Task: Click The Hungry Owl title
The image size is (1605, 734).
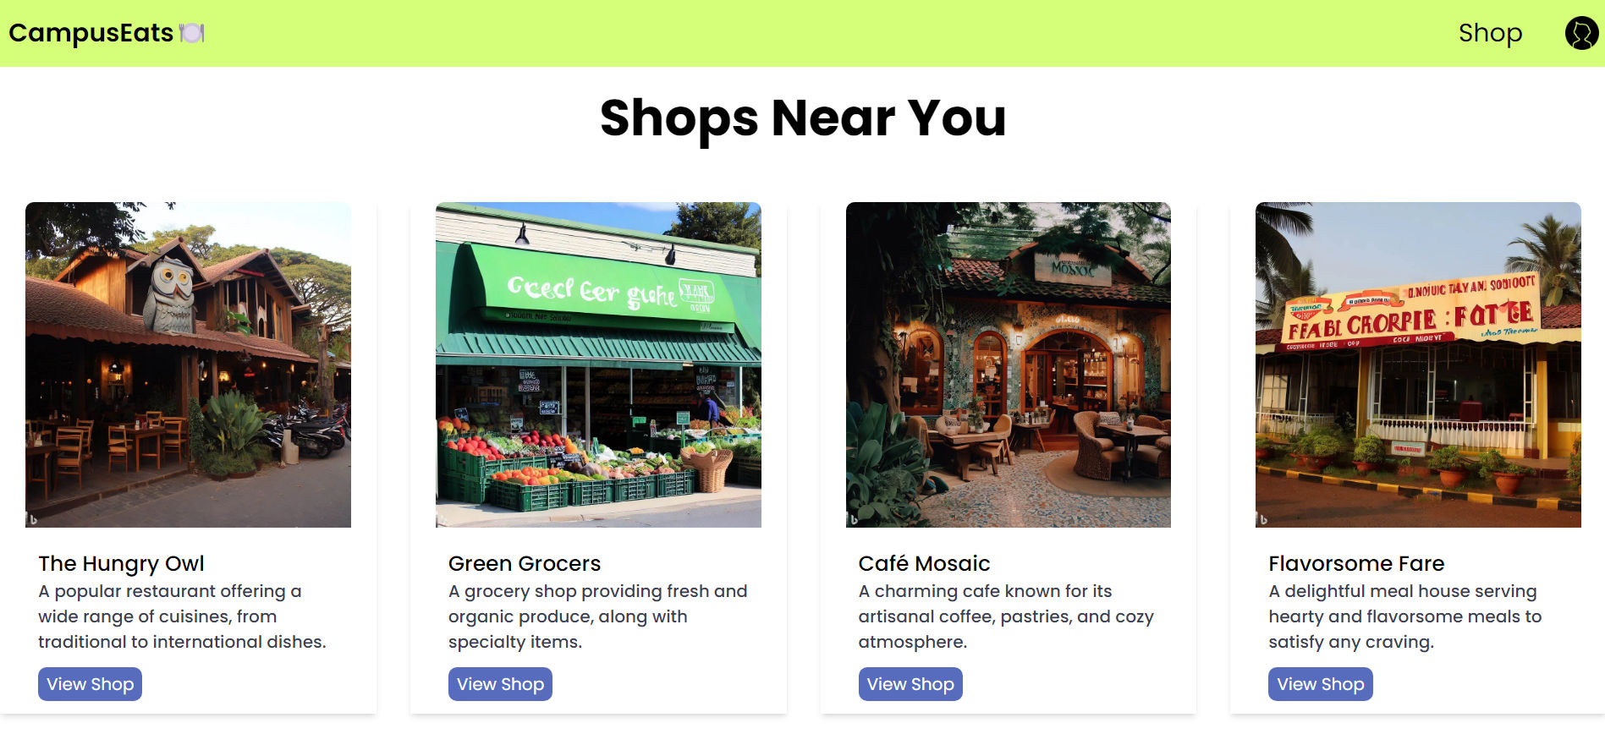Action: point(121,563)
